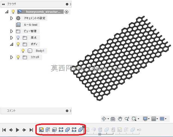Screen dimensions: 173x137
Task: Open the Fit / Zoom Window dropdown arrow
Action: click(x=138, y=119)
